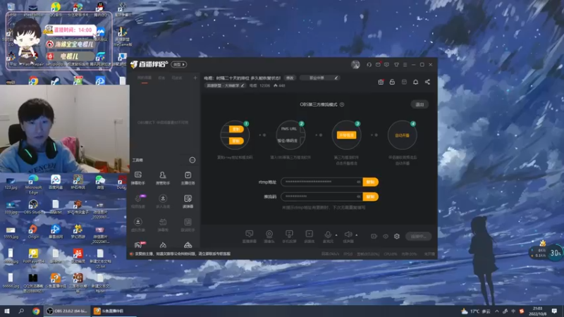This screenshot has height=317, width=564.
Task: Open the virtual avatar tool in toolbox third row
Action: (138, 225)
